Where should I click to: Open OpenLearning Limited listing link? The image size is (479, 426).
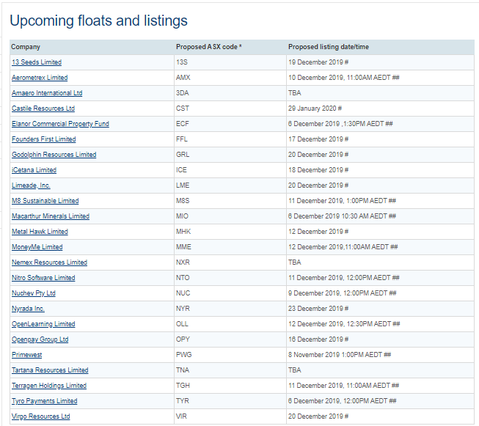click(43, 324)
